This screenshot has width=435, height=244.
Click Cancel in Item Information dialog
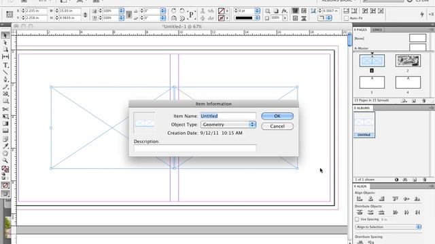277,126
